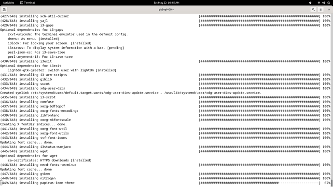Click the i3lock dependency line
The height and width of the screenshot is (187, 333).
[50, 43]
